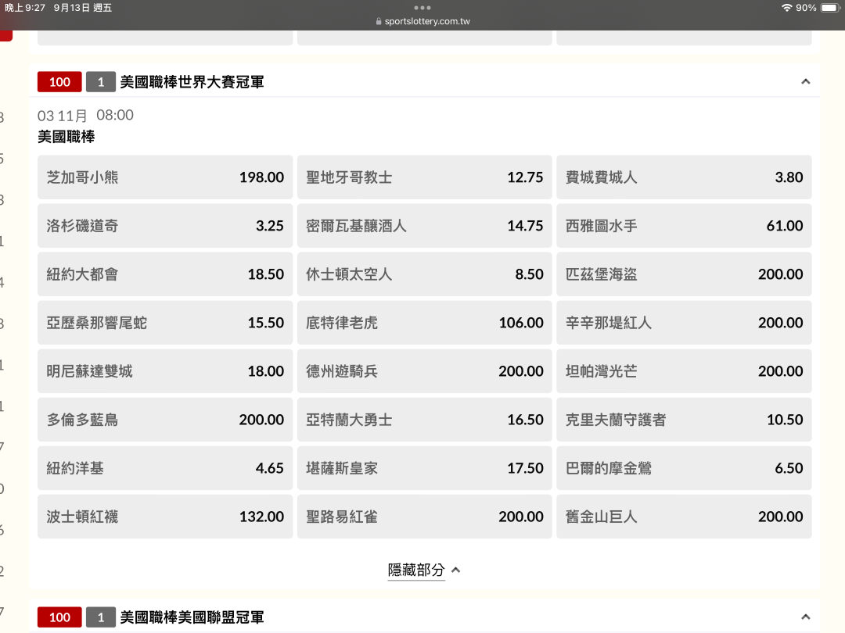This screenshot has width=845, height=633.
Task: Tap the 聖路易紅雀 200.00 option
Action: coord(425,517)
